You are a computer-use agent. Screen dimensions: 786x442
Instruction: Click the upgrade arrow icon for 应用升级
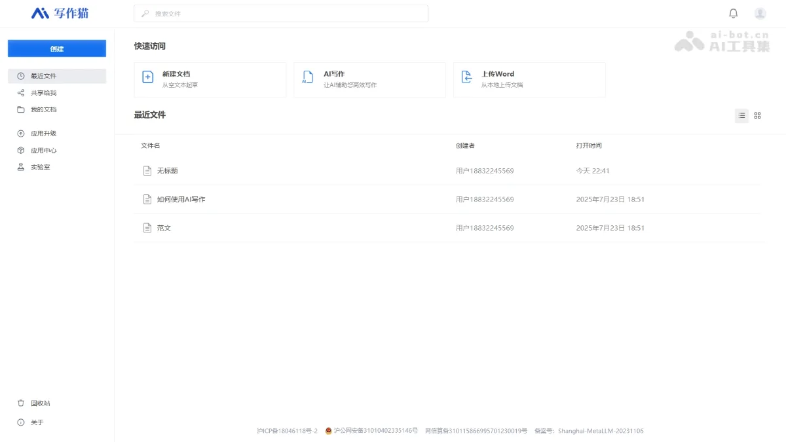(21, 134)
